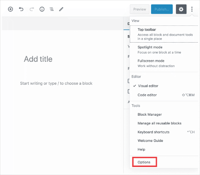Click the Redo arrow icon
The image size is (200, 175).
pos(32,9)
